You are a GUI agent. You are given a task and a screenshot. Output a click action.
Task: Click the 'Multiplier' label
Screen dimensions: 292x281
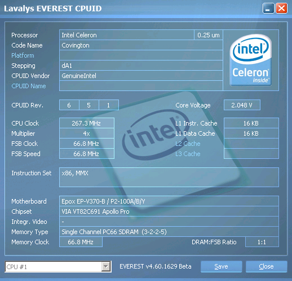tap(23, 133)
